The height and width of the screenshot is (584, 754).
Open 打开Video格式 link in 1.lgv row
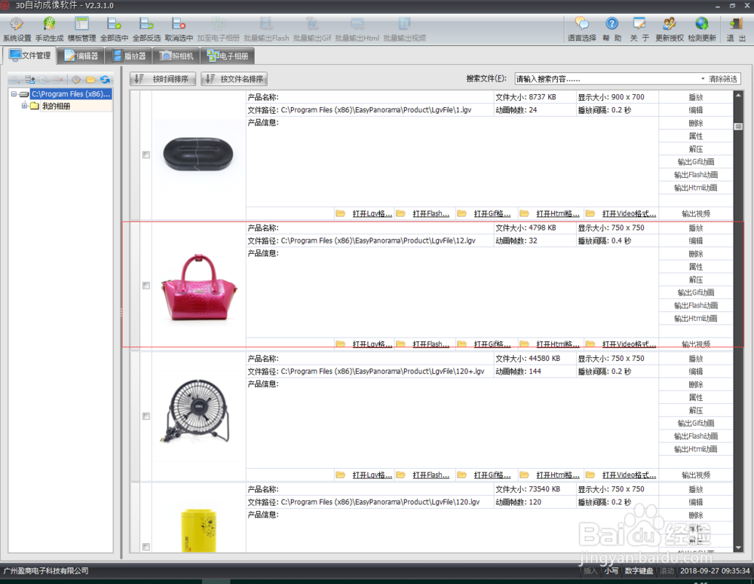pos(629,213)
